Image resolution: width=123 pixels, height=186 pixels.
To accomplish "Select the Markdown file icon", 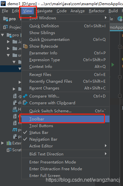I will (x=15, y=109).
